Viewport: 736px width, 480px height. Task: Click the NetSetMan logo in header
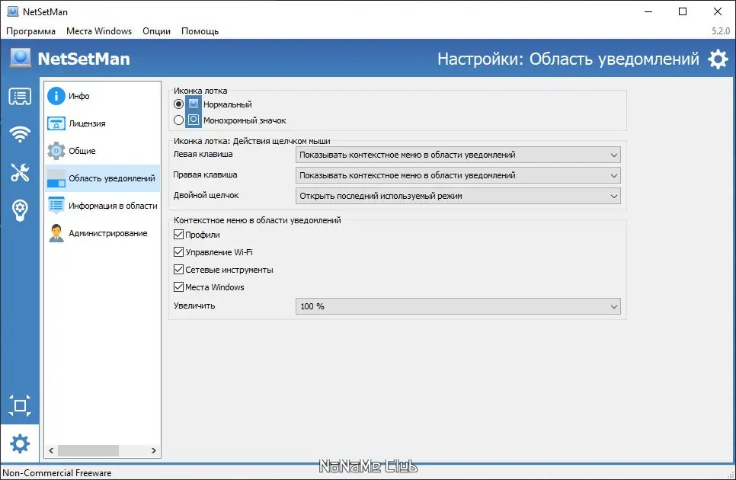(x=21, y=58)
